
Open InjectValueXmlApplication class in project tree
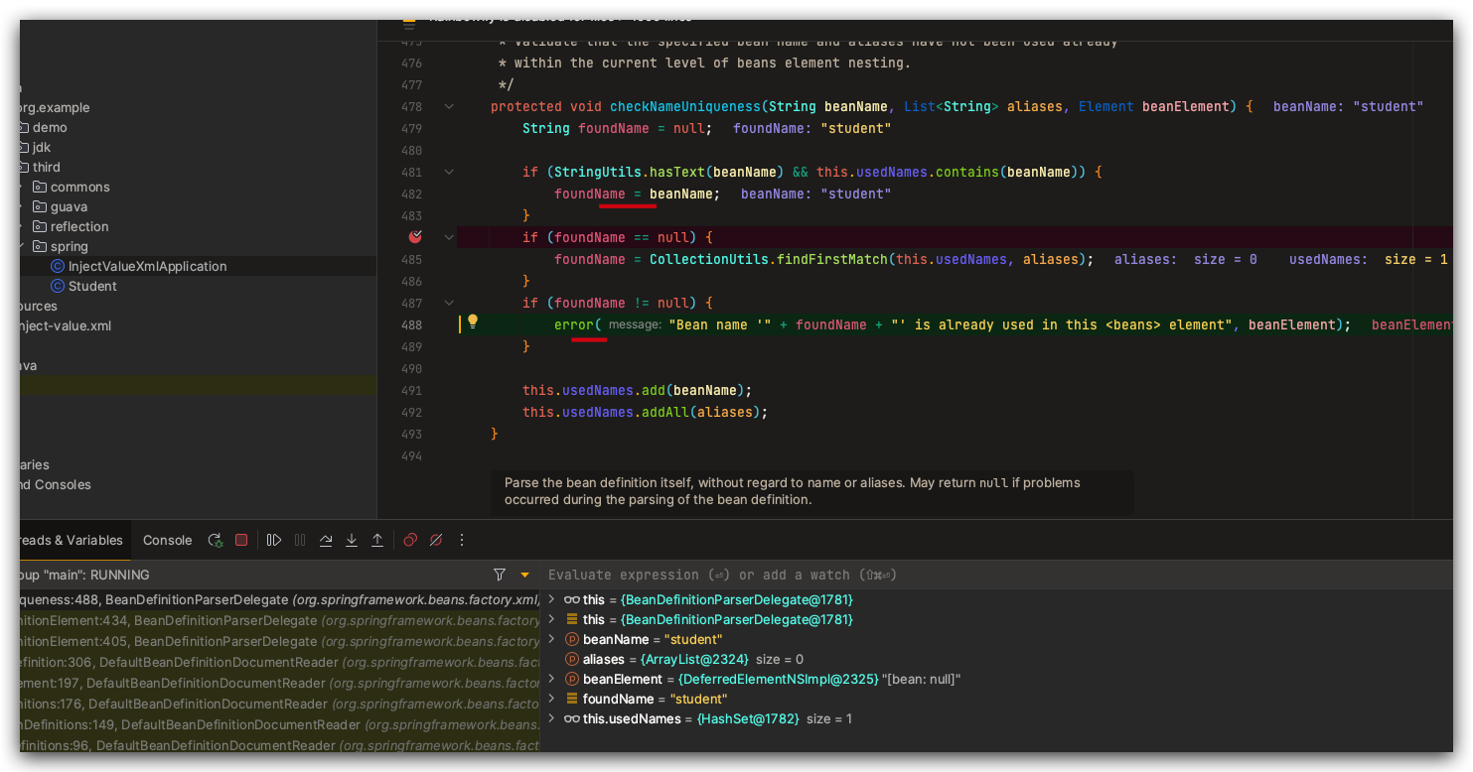click(x=147, y=266)
